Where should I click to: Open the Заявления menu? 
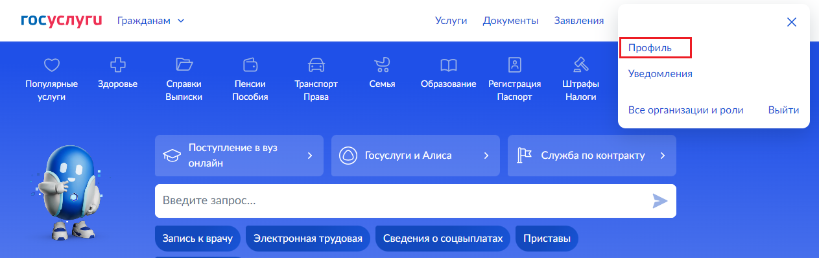click(x=579, y=21)
